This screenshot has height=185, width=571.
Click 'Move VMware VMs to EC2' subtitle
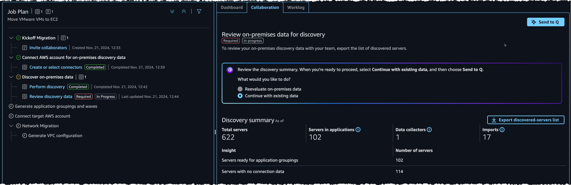33,19
